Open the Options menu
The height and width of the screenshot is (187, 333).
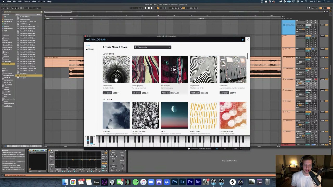pos(42,2)
